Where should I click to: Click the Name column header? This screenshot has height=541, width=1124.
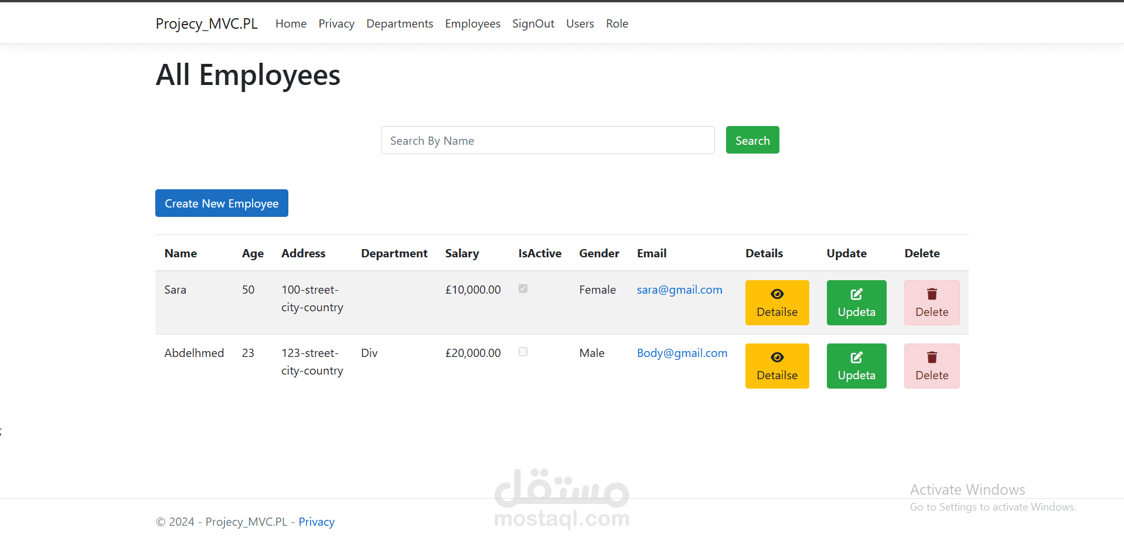pyautogui.click(x=180, y=253)
